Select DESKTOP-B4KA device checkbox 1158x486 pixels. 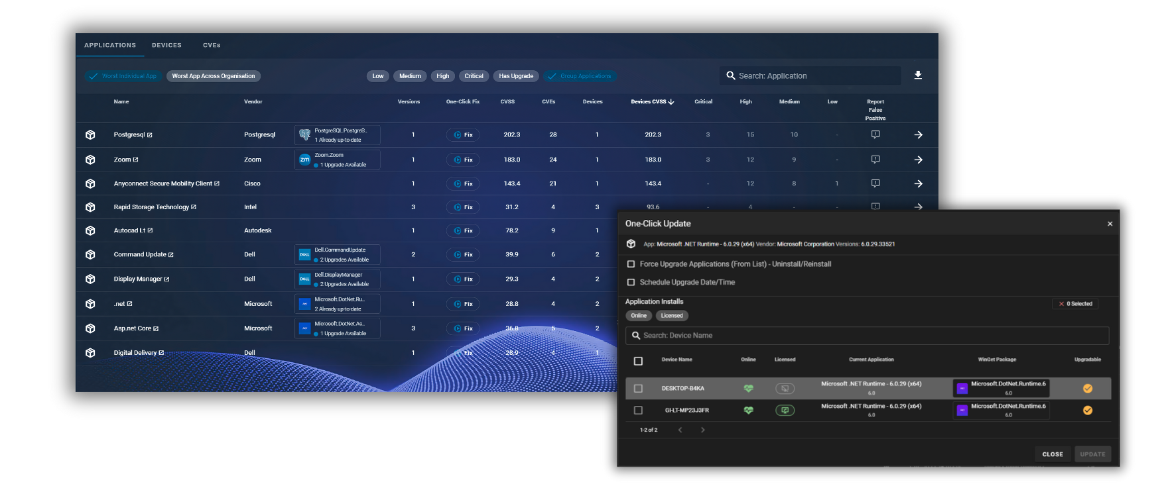638,389
